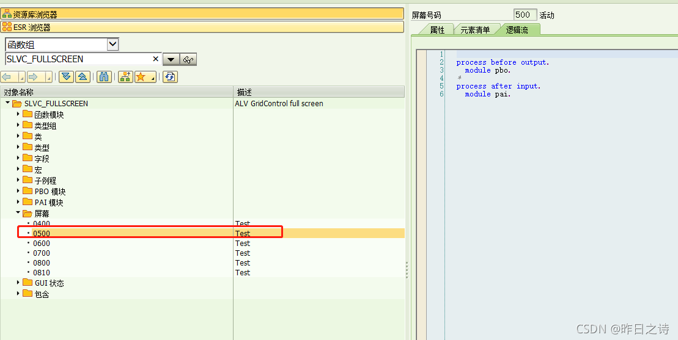Screen dimensions: 678x340
Task: Click the favorites star icon
Action: pos(141,77)
